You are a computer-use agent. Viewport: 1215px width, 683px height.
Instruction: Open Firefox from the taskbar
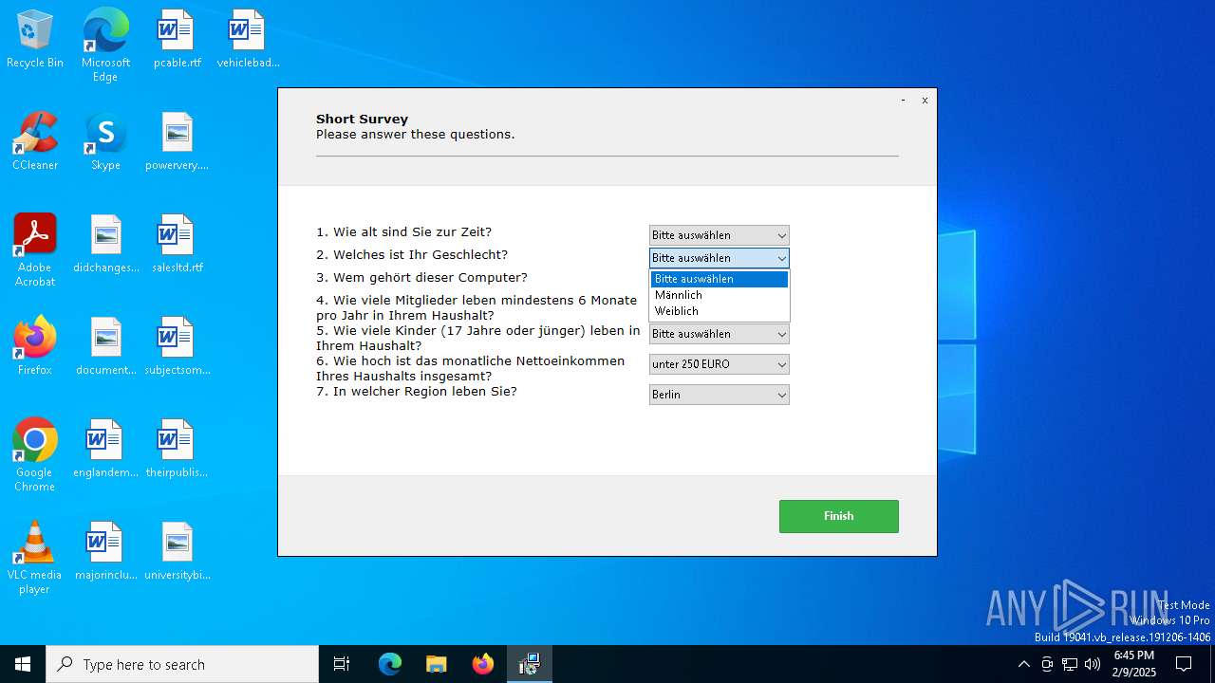click(x=483, y=664)
